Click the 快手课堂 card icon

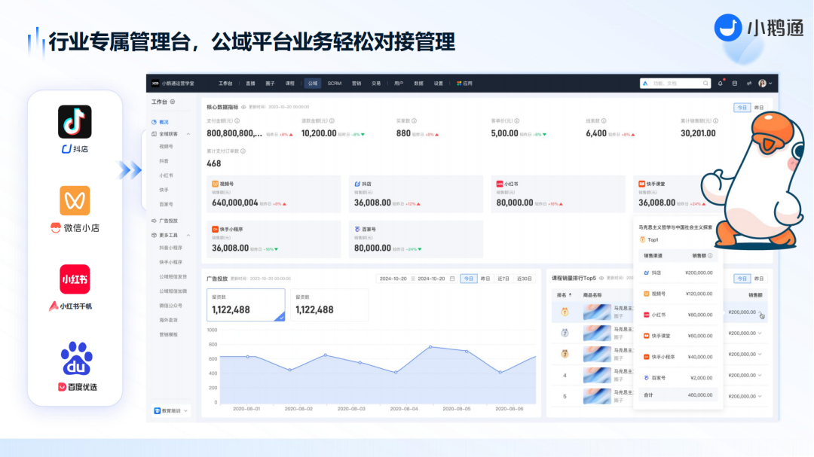641,184
